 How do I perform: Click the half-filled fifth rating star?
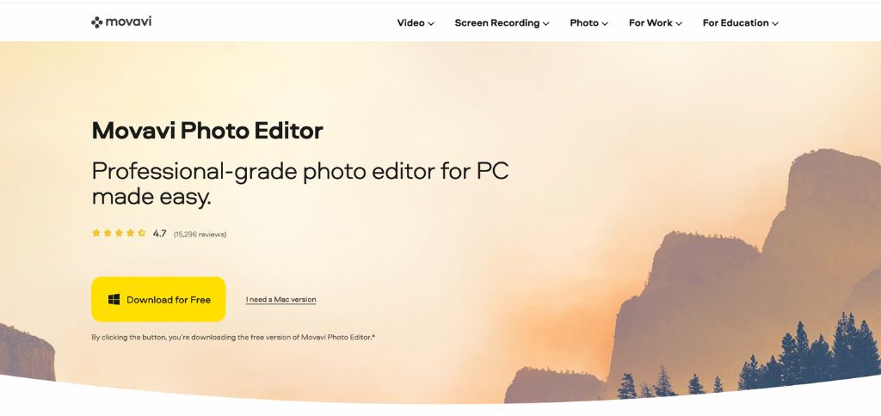point(142,233)
